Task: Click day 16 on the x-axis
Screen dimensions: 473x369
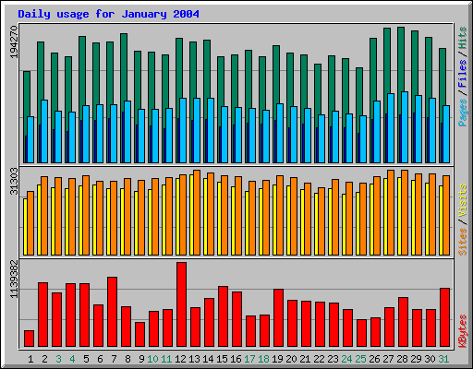Action: [236, 359]
